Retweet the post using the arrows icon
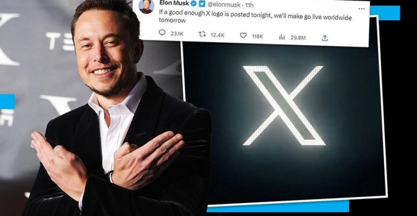The height and width of the screenshot is (216, 417). (x=203, y=34)
